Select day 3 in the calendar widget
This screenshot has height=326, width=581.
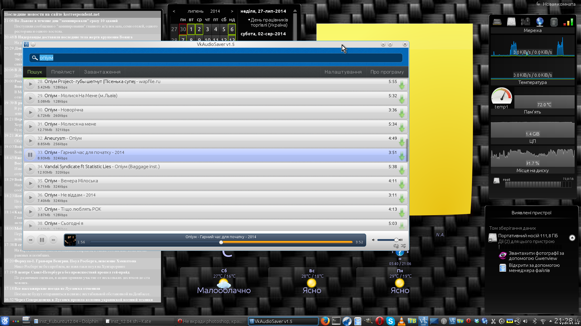point(207,29)
